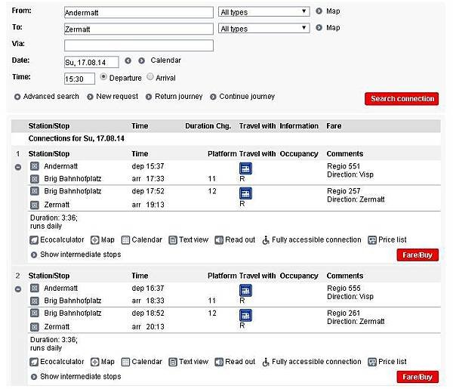Open Text view for connection 1
The image size is (453, 389).
[x=188, y=240]
